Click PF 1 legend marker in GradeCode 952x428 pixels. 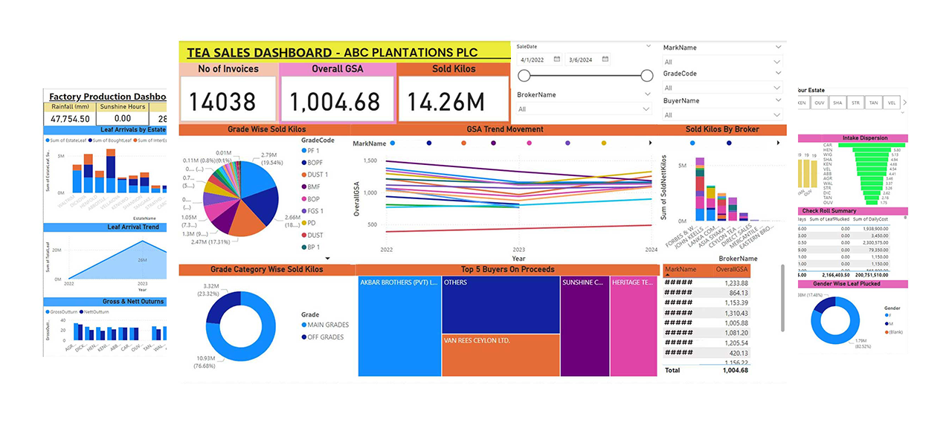(x=303, y=151)
